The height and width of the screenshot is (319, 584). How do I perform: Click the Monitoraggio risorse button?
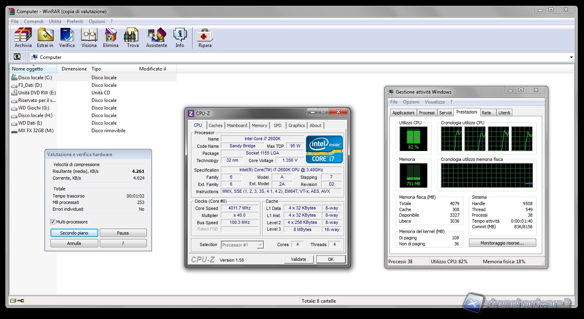[x=502, y=243]
